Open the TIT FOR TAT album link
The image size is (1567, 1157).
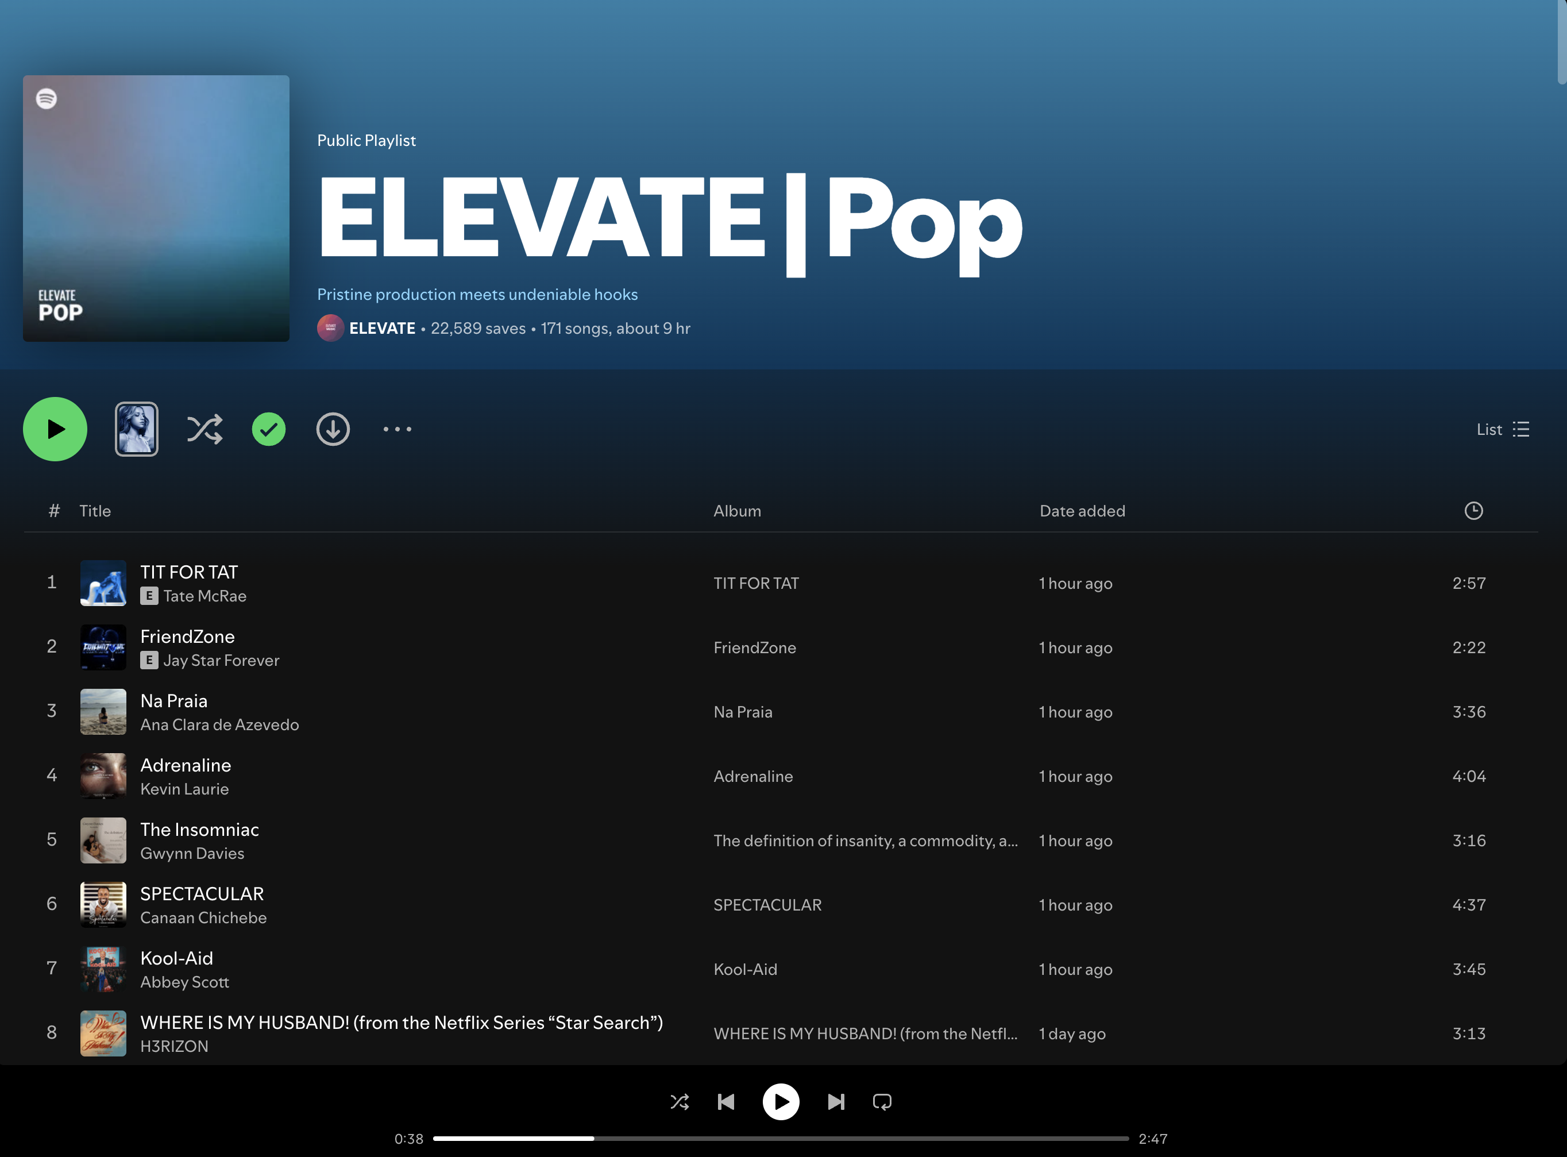756,584
